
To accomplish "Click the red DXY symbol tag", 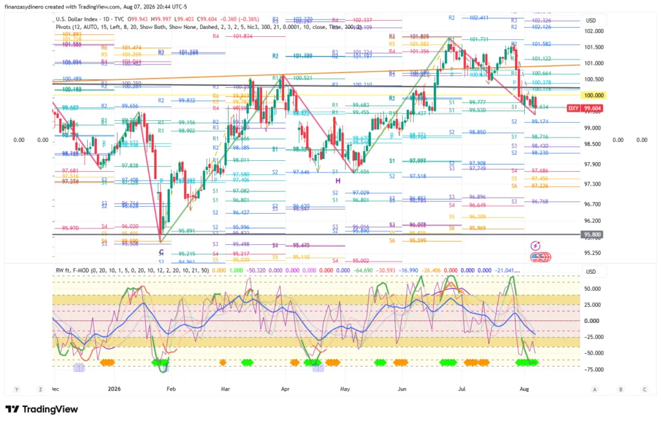I will tap(573, 108).
